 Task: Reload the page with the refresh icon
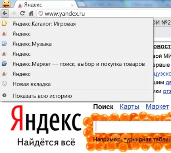coord(22,13)
